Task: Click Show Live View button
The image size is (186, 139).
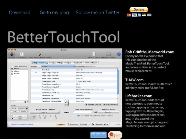Action: 100,124
